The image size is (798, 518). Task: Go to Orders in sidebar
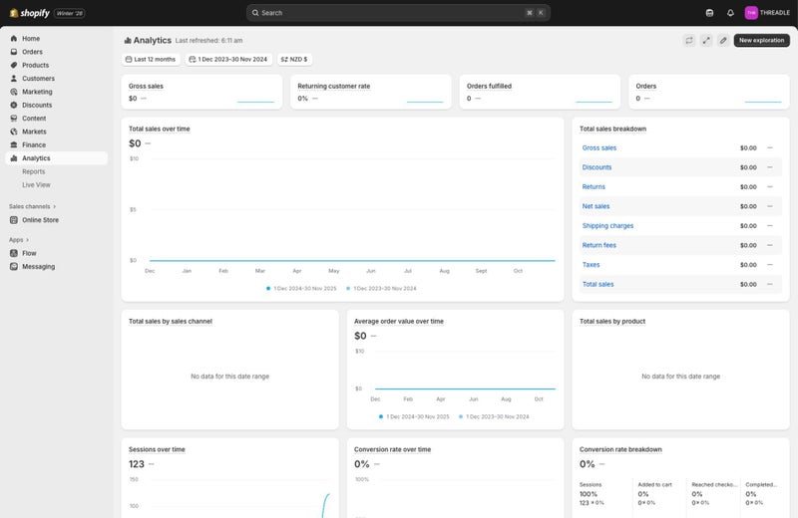click(32, 52)
